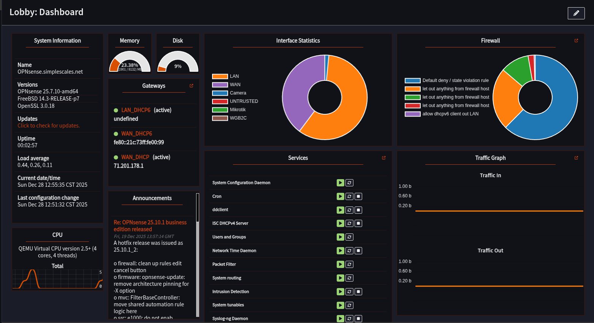This screenshot has width=594, height=323.
Task: Open the Traffic Graph widget external link icon
Action: [576, 158]
